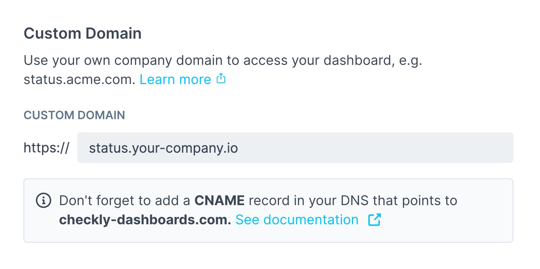
Task: Click the bold CNAME text
Action: coord(220,200)
